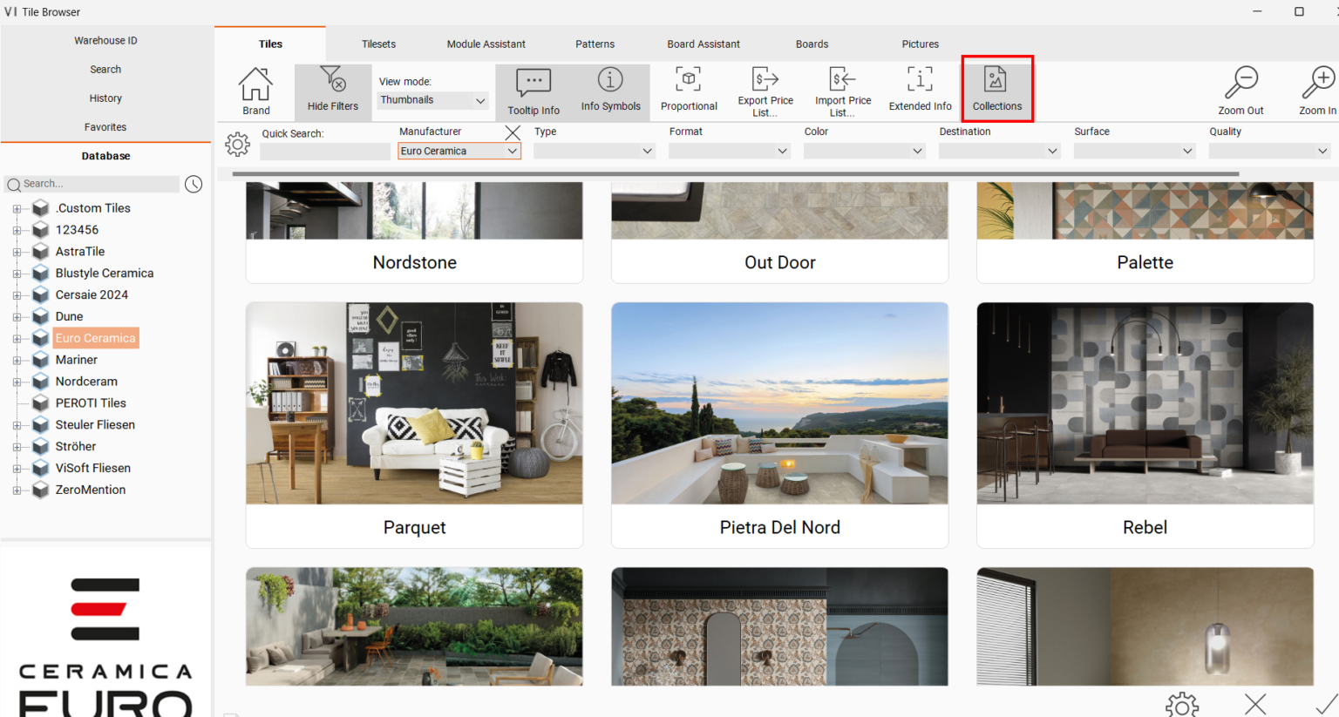Zoom out the thumbnails
The width and height of the screenshot is (1339, 717).
click(x=1240, y=91)
